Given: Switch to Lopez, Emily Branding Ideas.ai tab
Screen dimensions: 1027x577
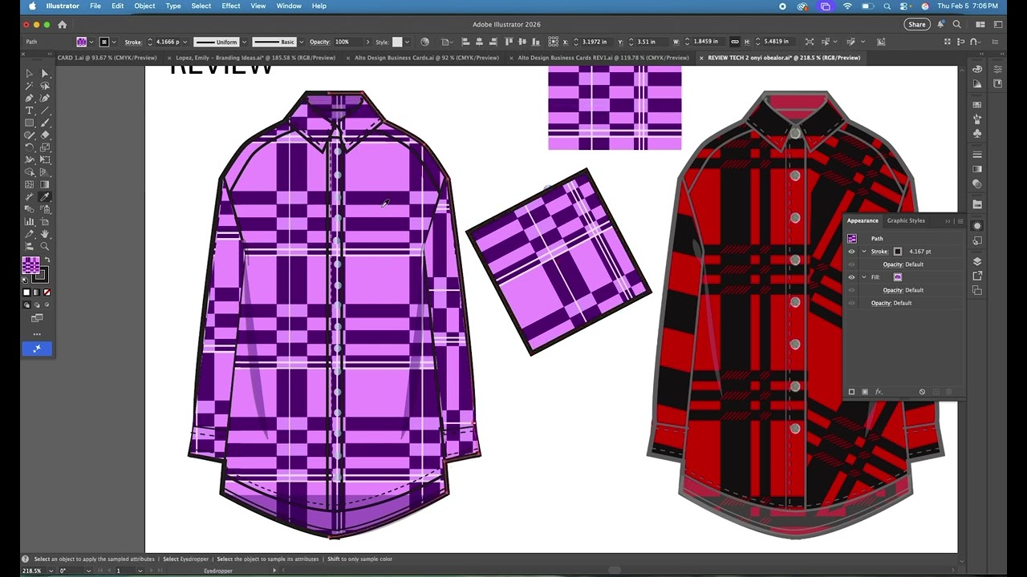Looking at the screenshot, I should pos(255,58).
